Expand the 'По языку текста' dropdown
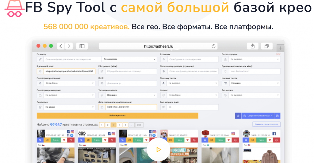314x163 pixels. coord(189,83)
